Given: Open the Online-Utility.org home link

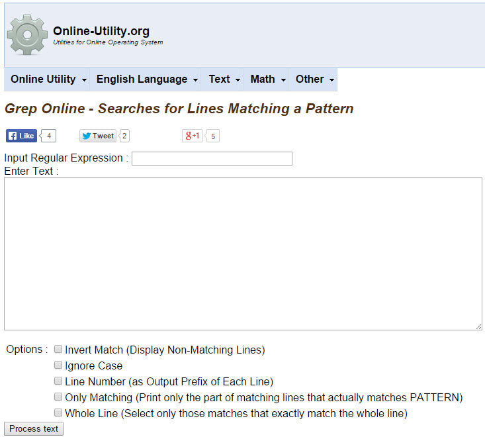Looking at the screenshot, I should [101, 31].
